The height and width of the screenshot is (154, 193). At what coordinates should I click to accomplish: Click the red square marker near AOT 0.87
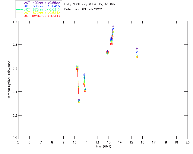tap(113, 36)
